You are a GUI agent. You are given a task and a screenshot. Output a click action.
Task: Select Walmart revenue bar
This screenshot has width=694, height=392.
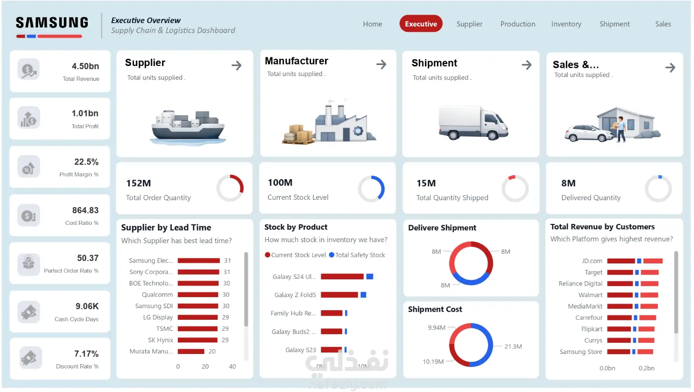click(x=620, y=295)
